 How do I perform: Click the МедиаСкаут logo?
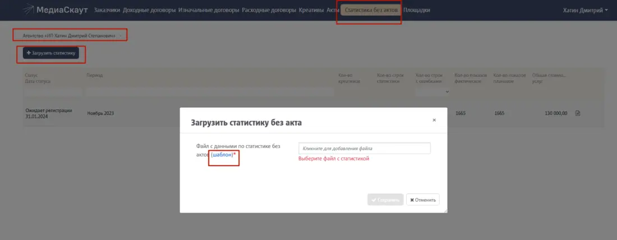pyautogui.click(x=55, y=10)
